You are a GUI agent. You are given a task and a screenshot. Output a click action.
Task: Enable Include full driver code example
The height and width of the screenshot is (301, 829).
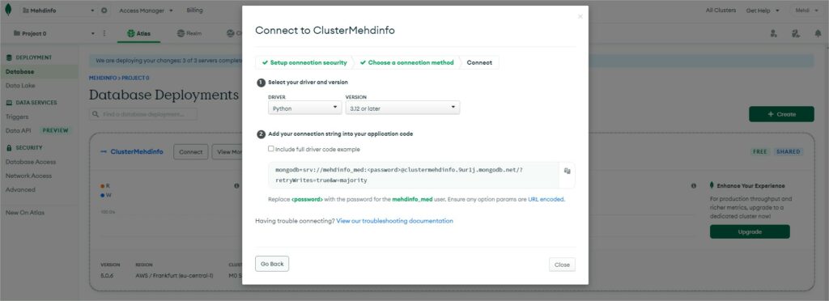coord(270,149)
